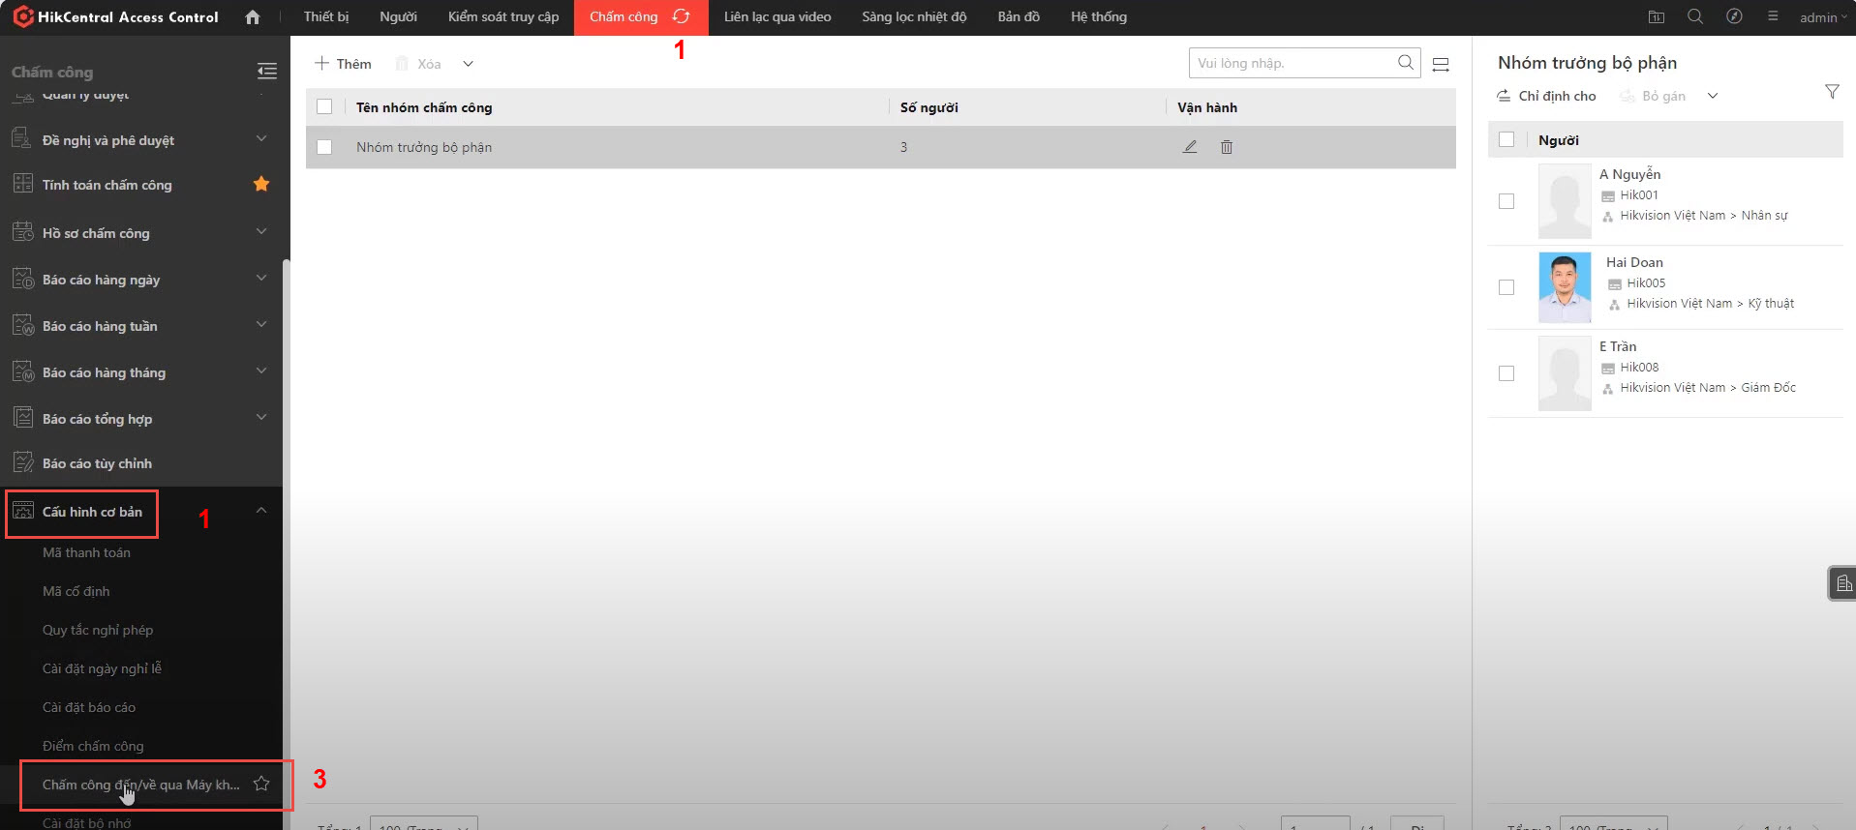Click the refresh icon on Chấm công tab
Viewport: 1856px width, 830px height.
[x=682, y=16]
